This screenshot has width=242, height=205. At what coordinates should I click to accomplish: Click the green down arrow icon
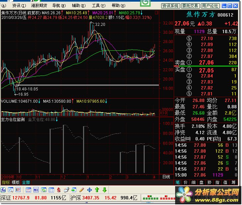pyautogui.click(x=105, y=190)
